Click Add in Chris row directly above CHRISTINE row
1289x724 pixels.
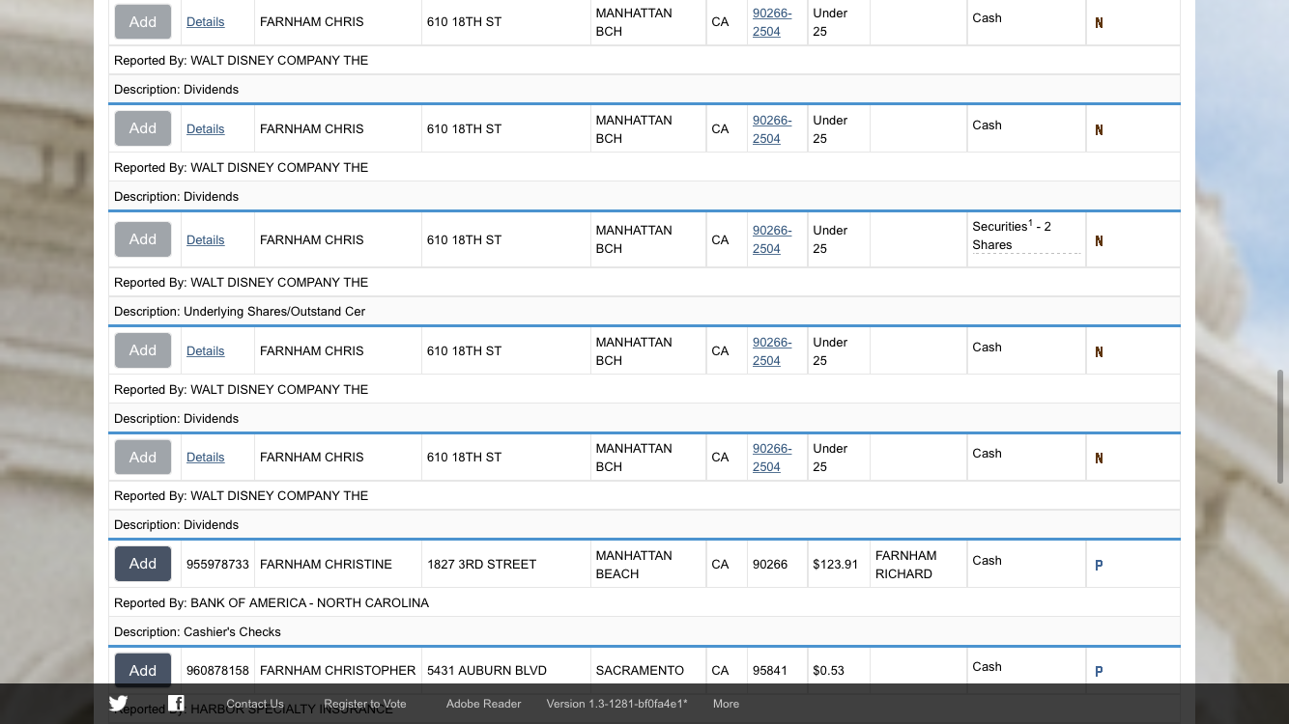143,457
